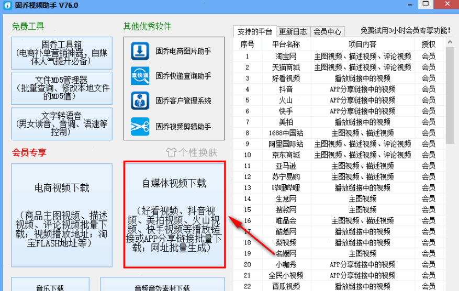Image resolution: width=459 pixels, height=291 pixels.
Task: Click the app logo icon in title bar
Action: point(7,5)
